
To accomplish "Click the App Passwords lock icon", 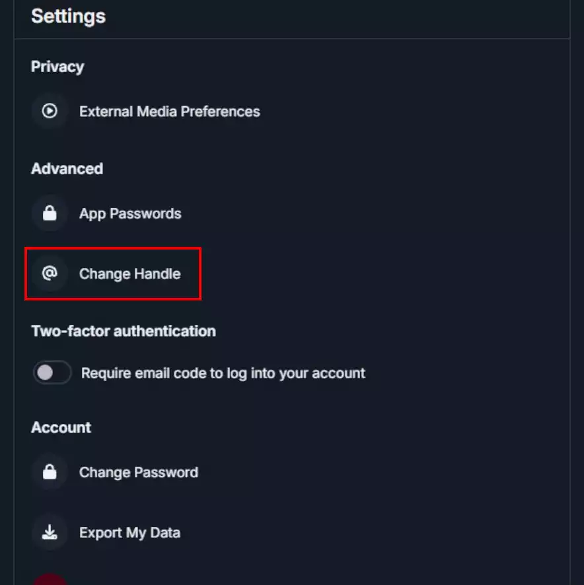I will 50,213.
